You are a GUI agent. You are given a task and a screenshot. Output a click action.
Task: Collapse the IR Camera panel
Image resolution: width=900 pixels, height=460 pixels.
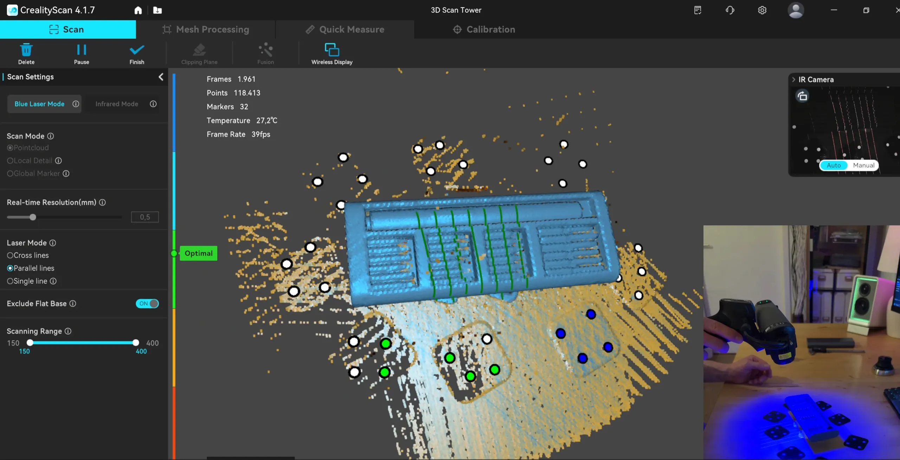click(x=793, y=80)
